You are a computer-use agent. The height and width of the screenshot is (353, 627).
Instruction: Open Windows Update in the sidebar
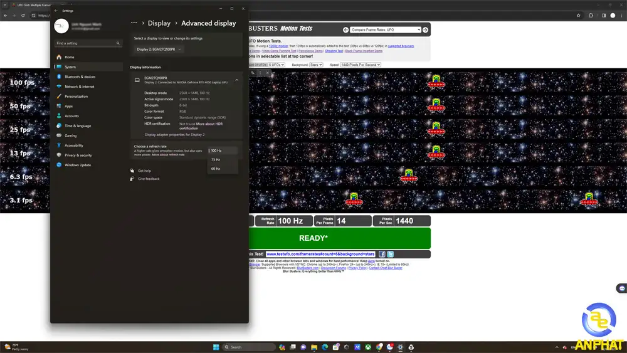pyautogui.click(x=77, y=165)
